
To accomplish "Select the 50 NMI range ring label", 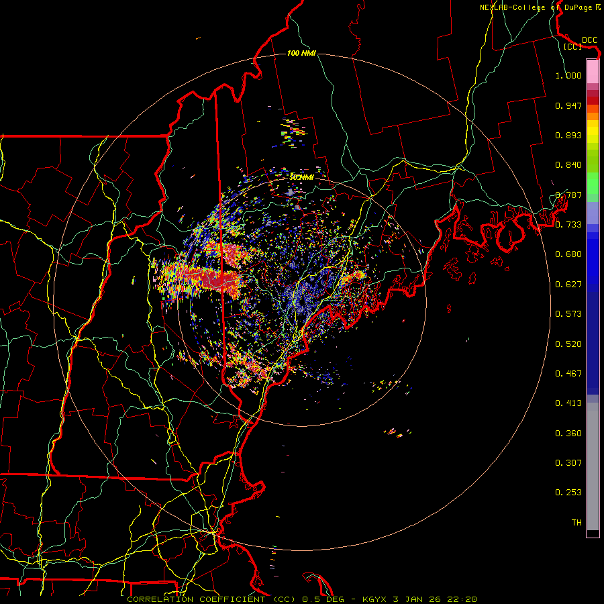I will click(x=301, y=177).
